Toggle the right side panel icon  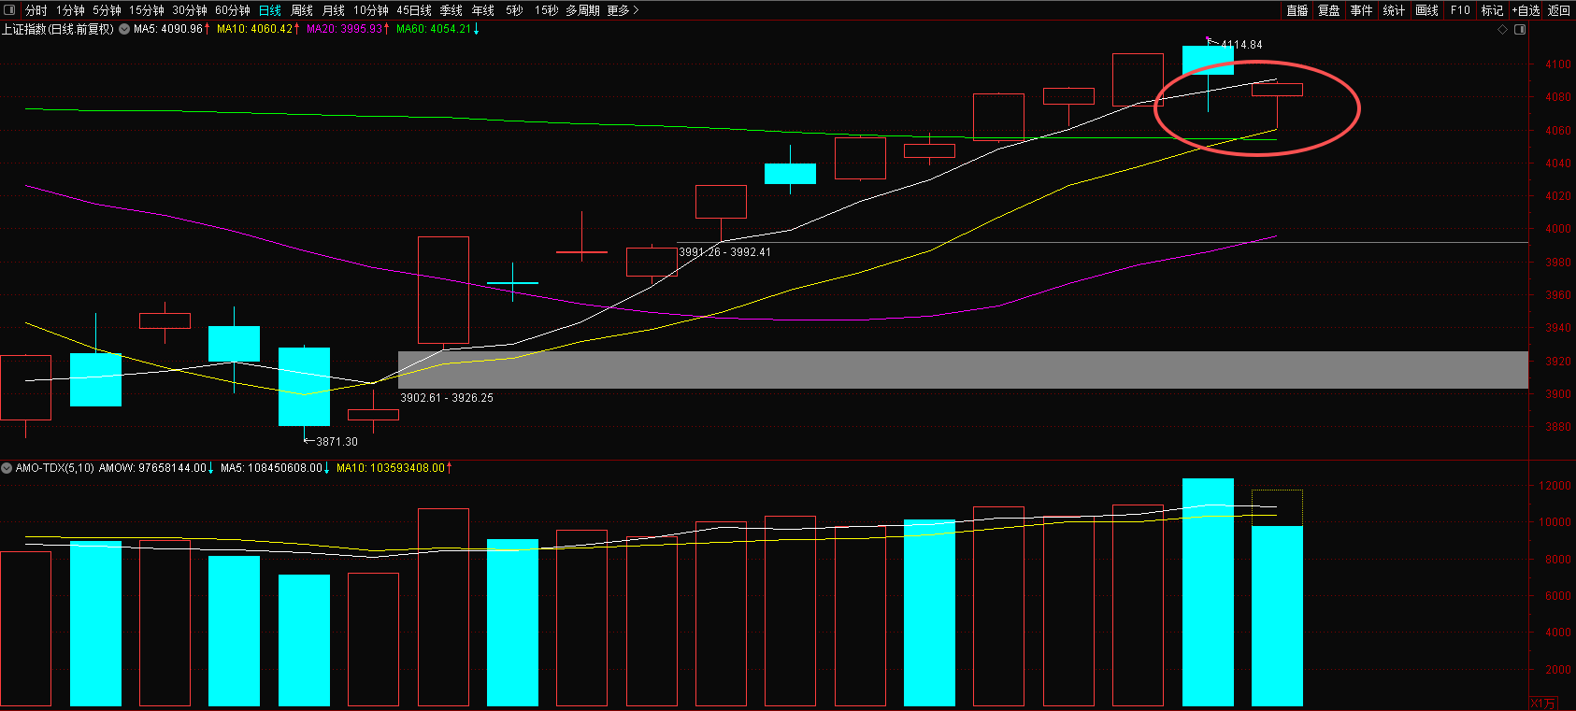[1520, 30]
